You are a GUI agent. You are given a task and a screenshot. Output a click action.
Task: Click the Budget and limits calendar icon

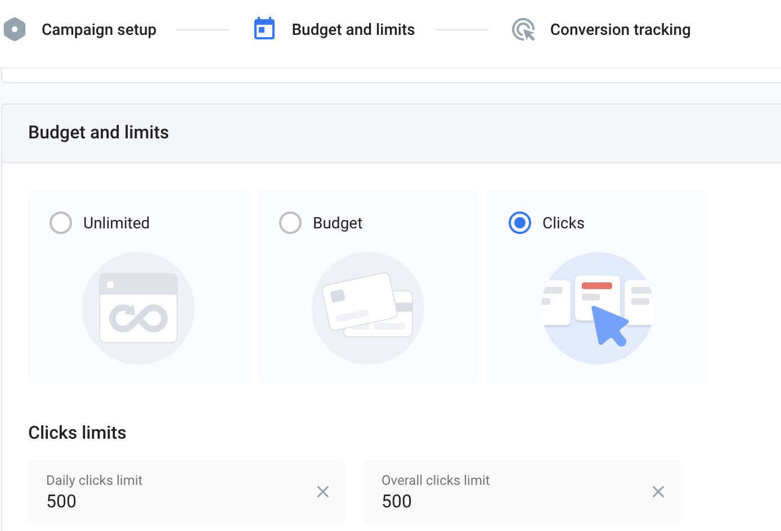(264, 29)
